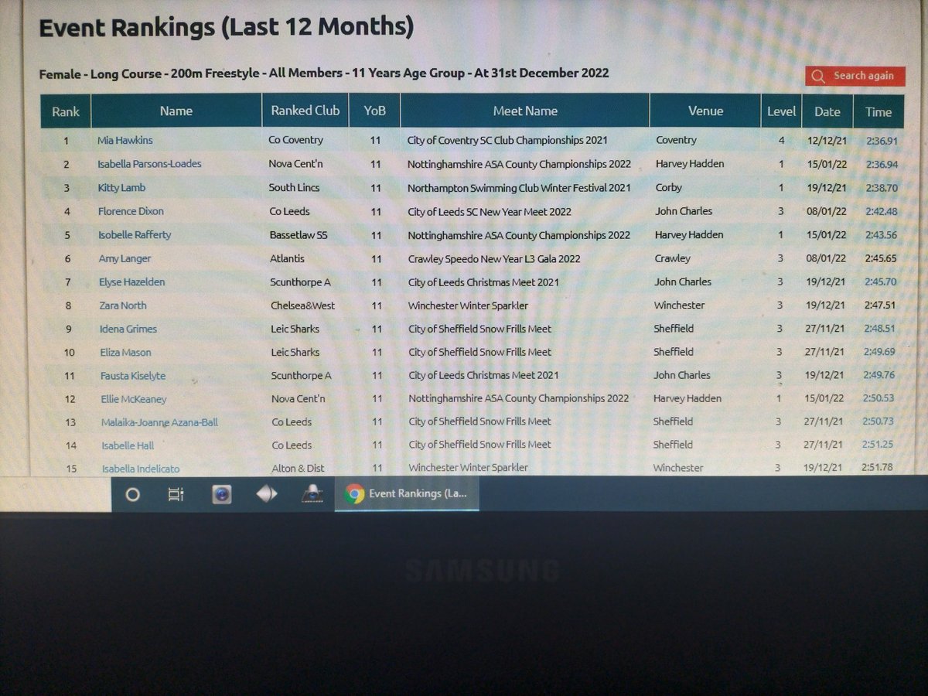Open Isabella Parsons-Loades swimmer link

pos(149,164)
